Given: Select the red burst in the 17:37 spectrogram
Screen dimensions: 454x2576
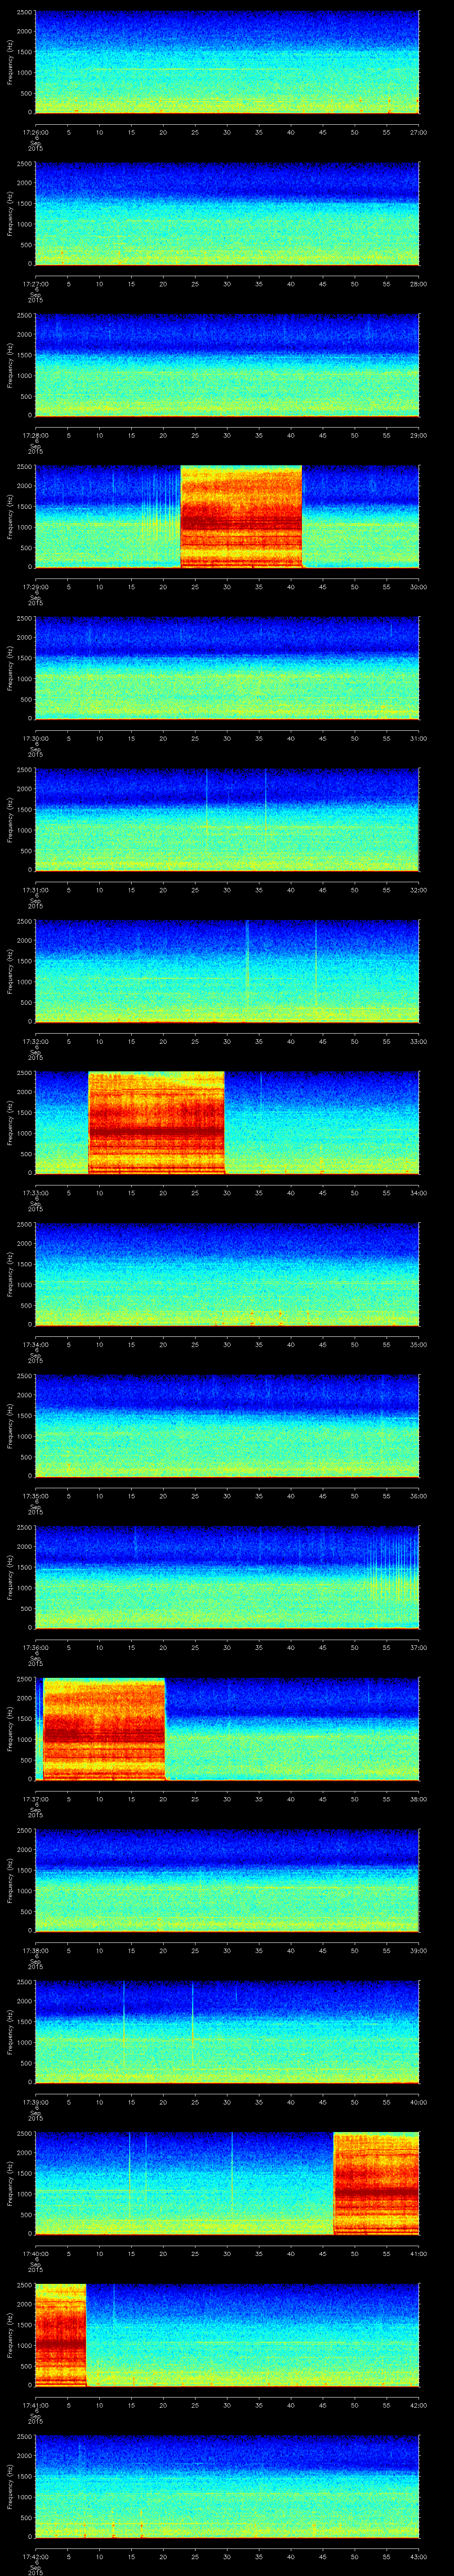Looking at the screenshot, I should (104, 1729).
